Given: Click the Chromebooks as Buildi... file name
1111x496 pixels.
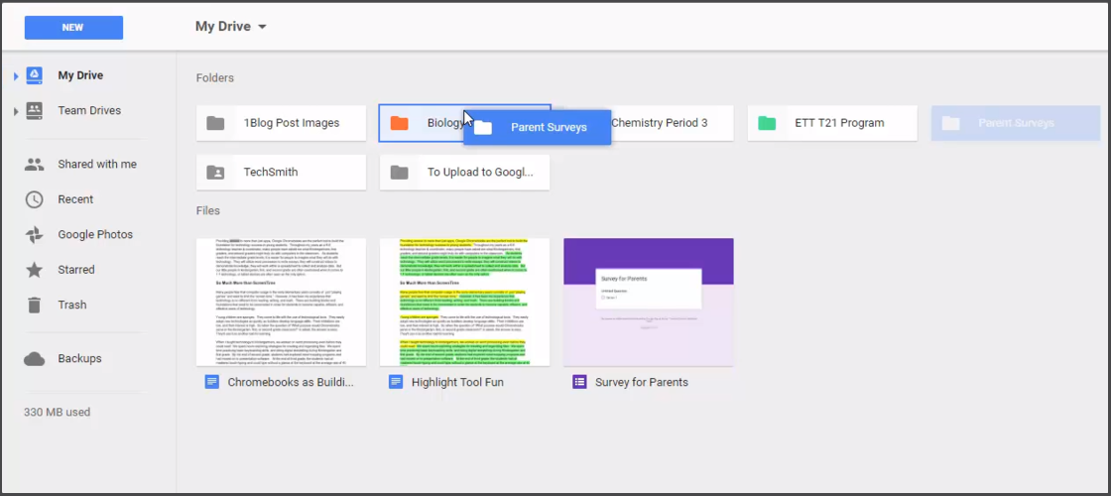Looking at the screenshot, I should click(x=291, y=383).
